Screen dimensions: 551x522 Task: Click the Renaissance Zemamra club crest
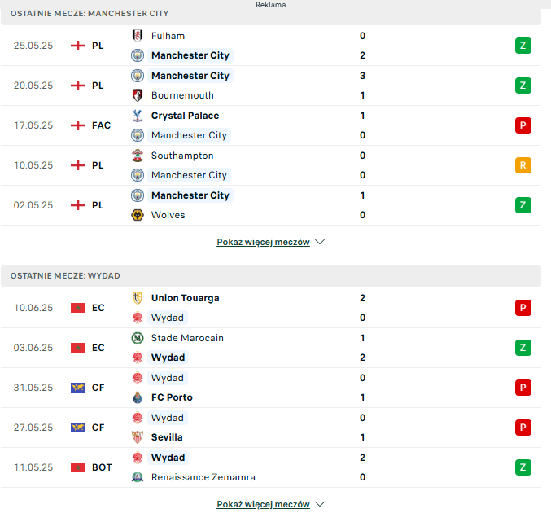138,477
